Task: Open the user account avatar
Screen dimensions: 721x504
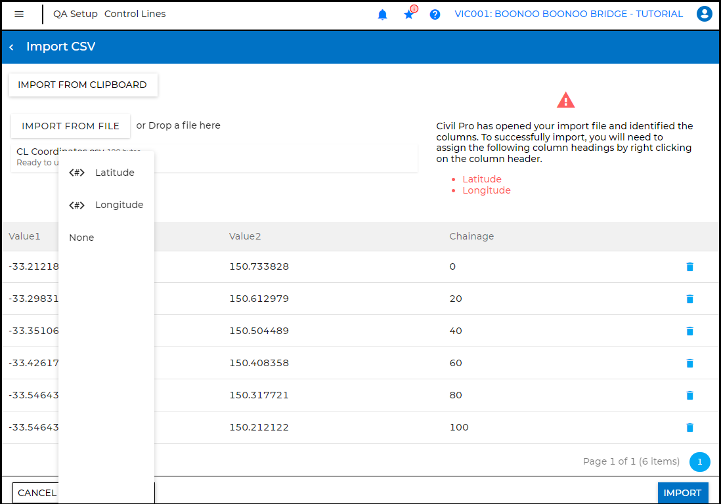Action: coord(704,14)
